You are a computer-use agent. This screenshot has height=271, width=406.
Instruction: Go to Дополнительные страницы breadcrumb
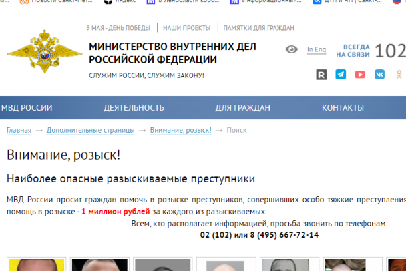click(x=91, y=130)
